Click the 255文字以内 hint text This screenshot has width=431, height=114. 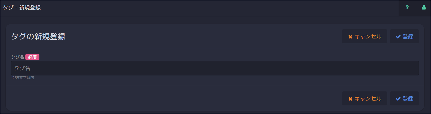click(x=23, y=78)
